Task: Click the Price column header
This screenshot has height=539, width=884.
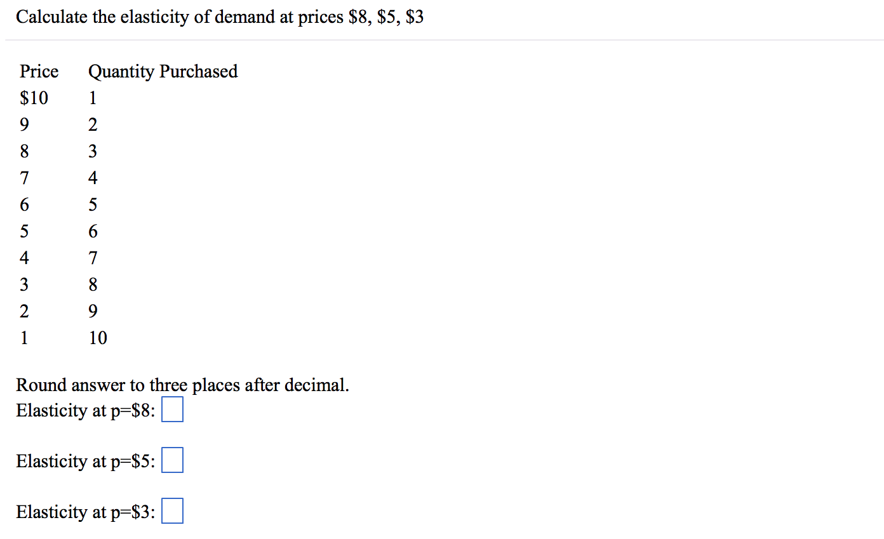Action: coord(39,71)
